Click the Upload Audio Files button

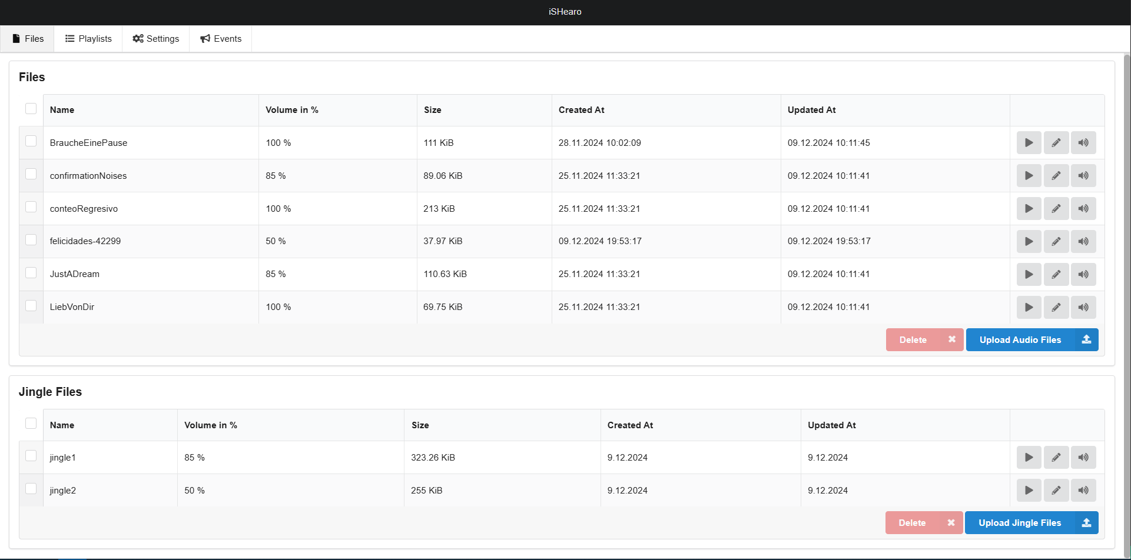tap(1032, 340)
